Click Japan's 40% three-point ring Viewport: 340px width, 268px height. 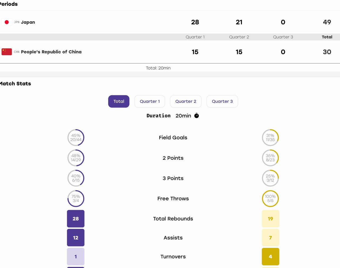pyautogui.click(x=76, y=178)
